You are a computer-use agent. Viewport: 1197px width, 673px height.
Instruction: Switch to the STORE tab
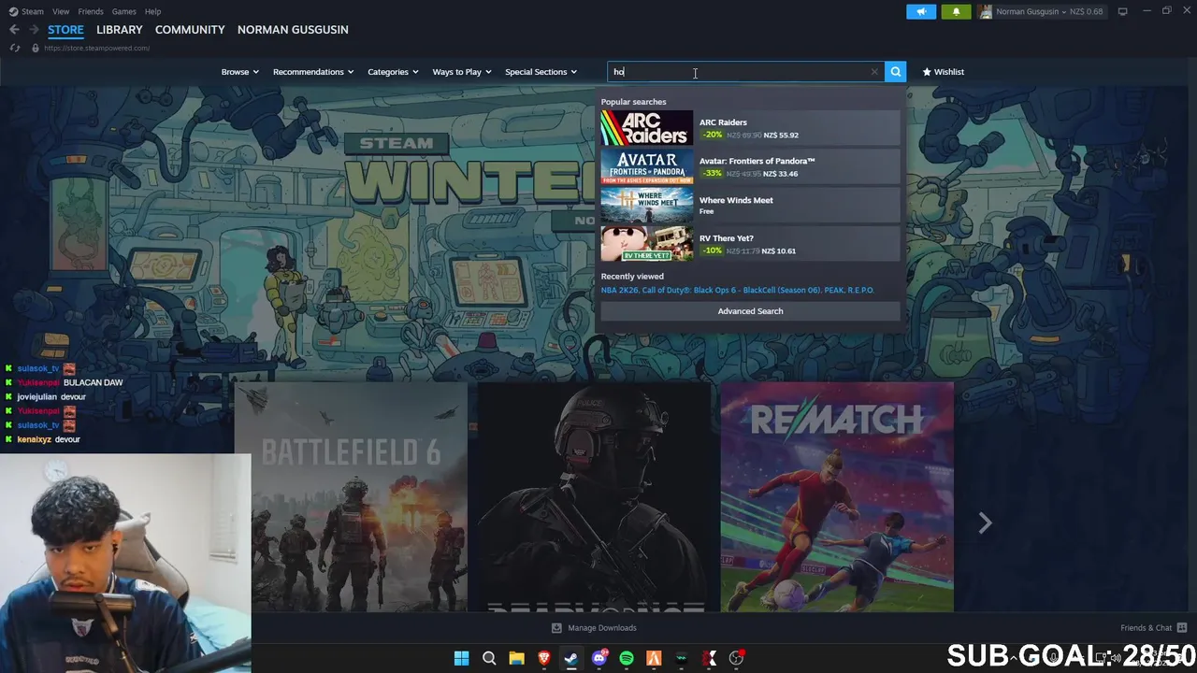coord(65,30)
